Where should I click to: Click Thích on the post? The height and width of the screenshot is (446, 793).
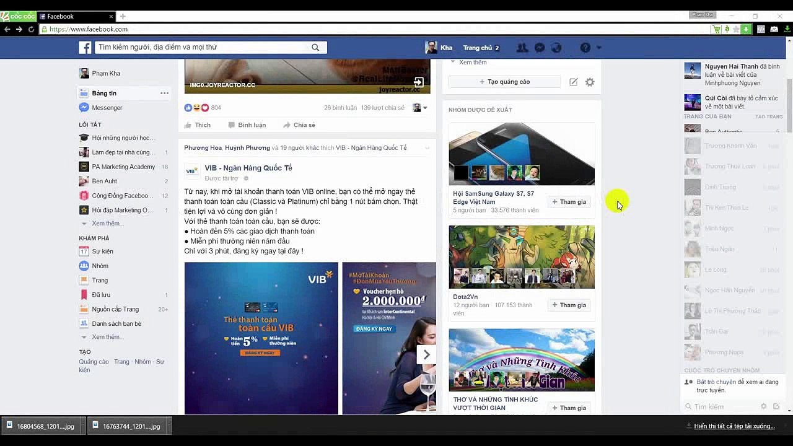pyautogui.click(x=198, y=125)
